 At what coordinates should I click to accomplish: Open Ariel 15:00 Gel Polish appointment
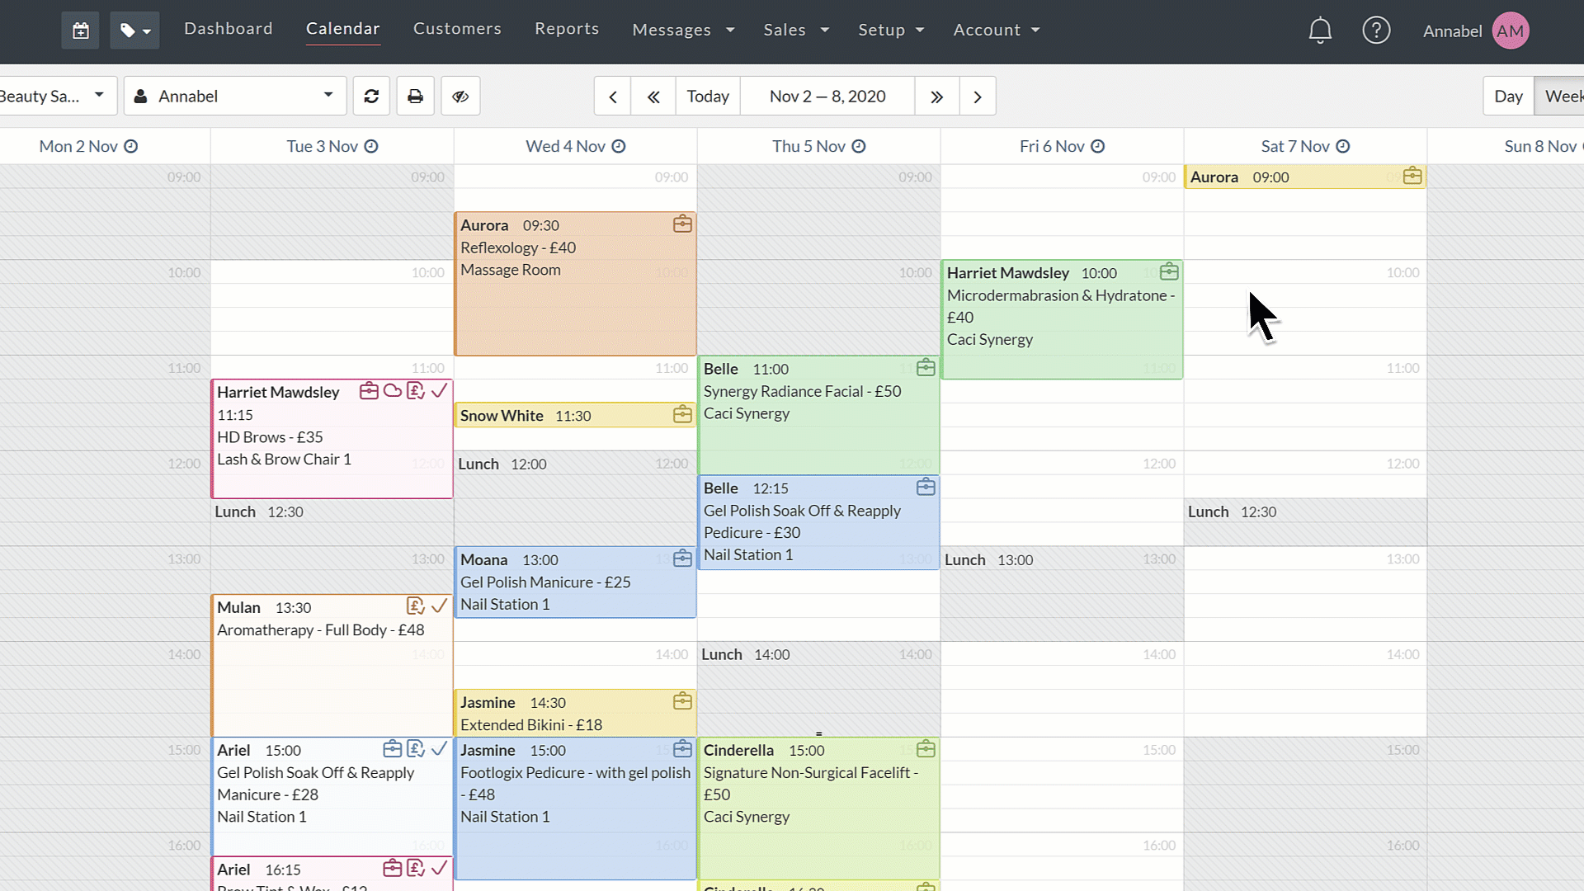(x=332, y=796)
